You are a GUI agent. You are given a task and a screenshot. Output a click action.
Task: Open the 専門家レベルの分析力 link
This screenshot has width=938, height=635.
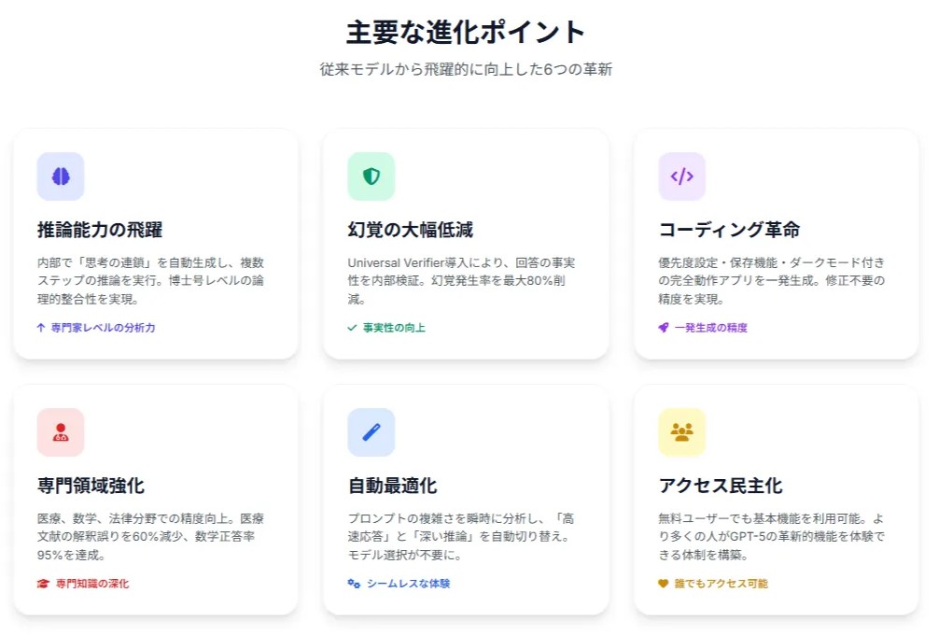point(103,328)
